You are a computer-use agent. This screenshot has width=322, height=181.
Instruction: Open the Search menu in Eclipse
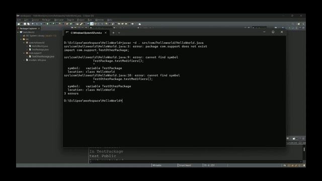pyautogui.click(x=70, y=20)
